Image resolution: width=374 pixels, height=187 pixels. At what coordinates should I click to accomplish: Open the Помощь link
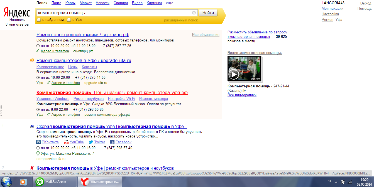365,9
